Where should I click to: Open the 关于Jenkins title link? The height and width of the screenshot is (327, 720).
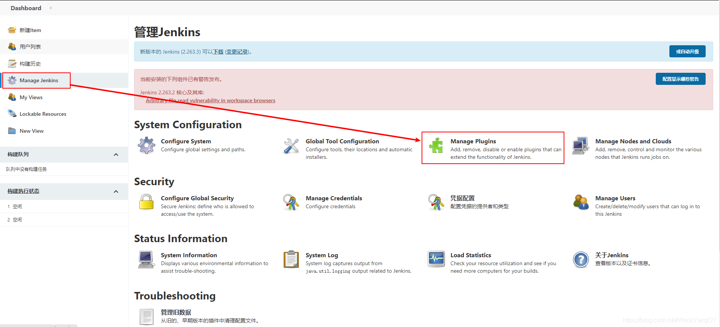pyautogui.click(x=612, y=255)
